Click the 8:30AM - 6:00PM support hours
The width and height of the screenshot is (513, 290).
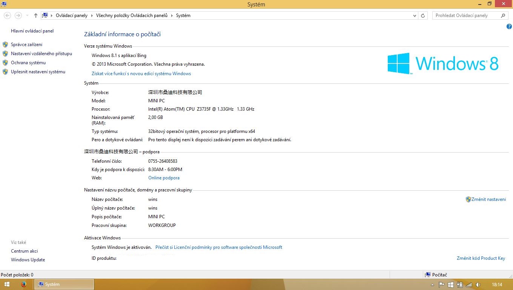[x=165, y=170]
